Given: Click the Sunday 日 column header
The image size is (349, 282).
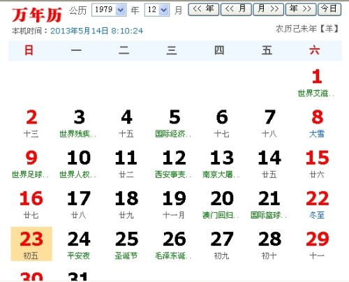Looking at the screenshot, I should tap(29, 50).
